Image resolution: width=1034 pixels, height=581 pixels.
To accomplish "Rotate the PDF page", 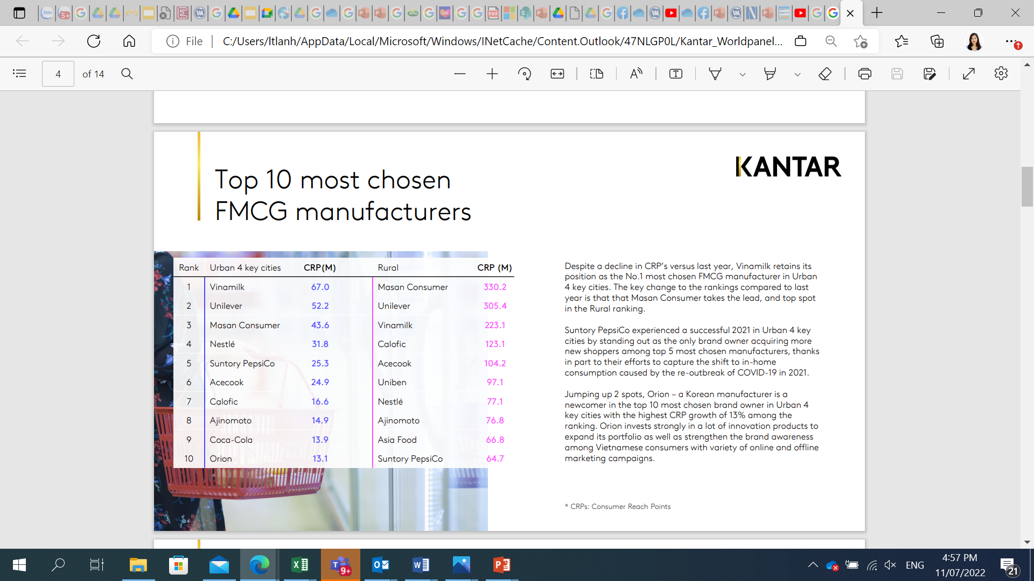I will click(x=525, y=74).
